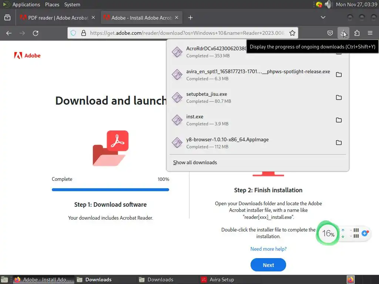Reload the current page
Image resolution: width=379 pixels, height=284 pixels.
tap(36, 33)
